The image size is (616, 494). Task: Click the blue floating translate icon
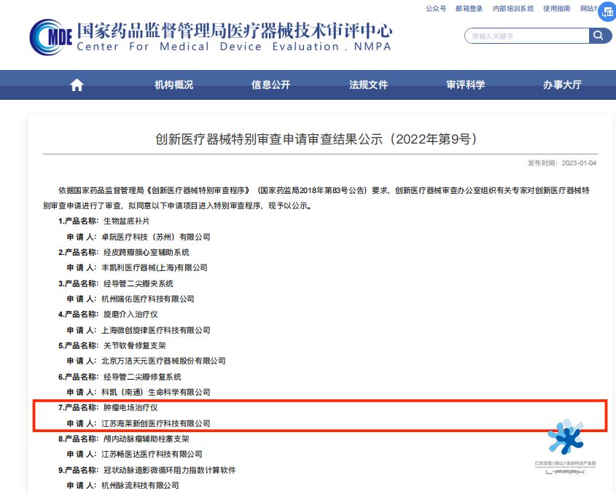tap(606, 12)
